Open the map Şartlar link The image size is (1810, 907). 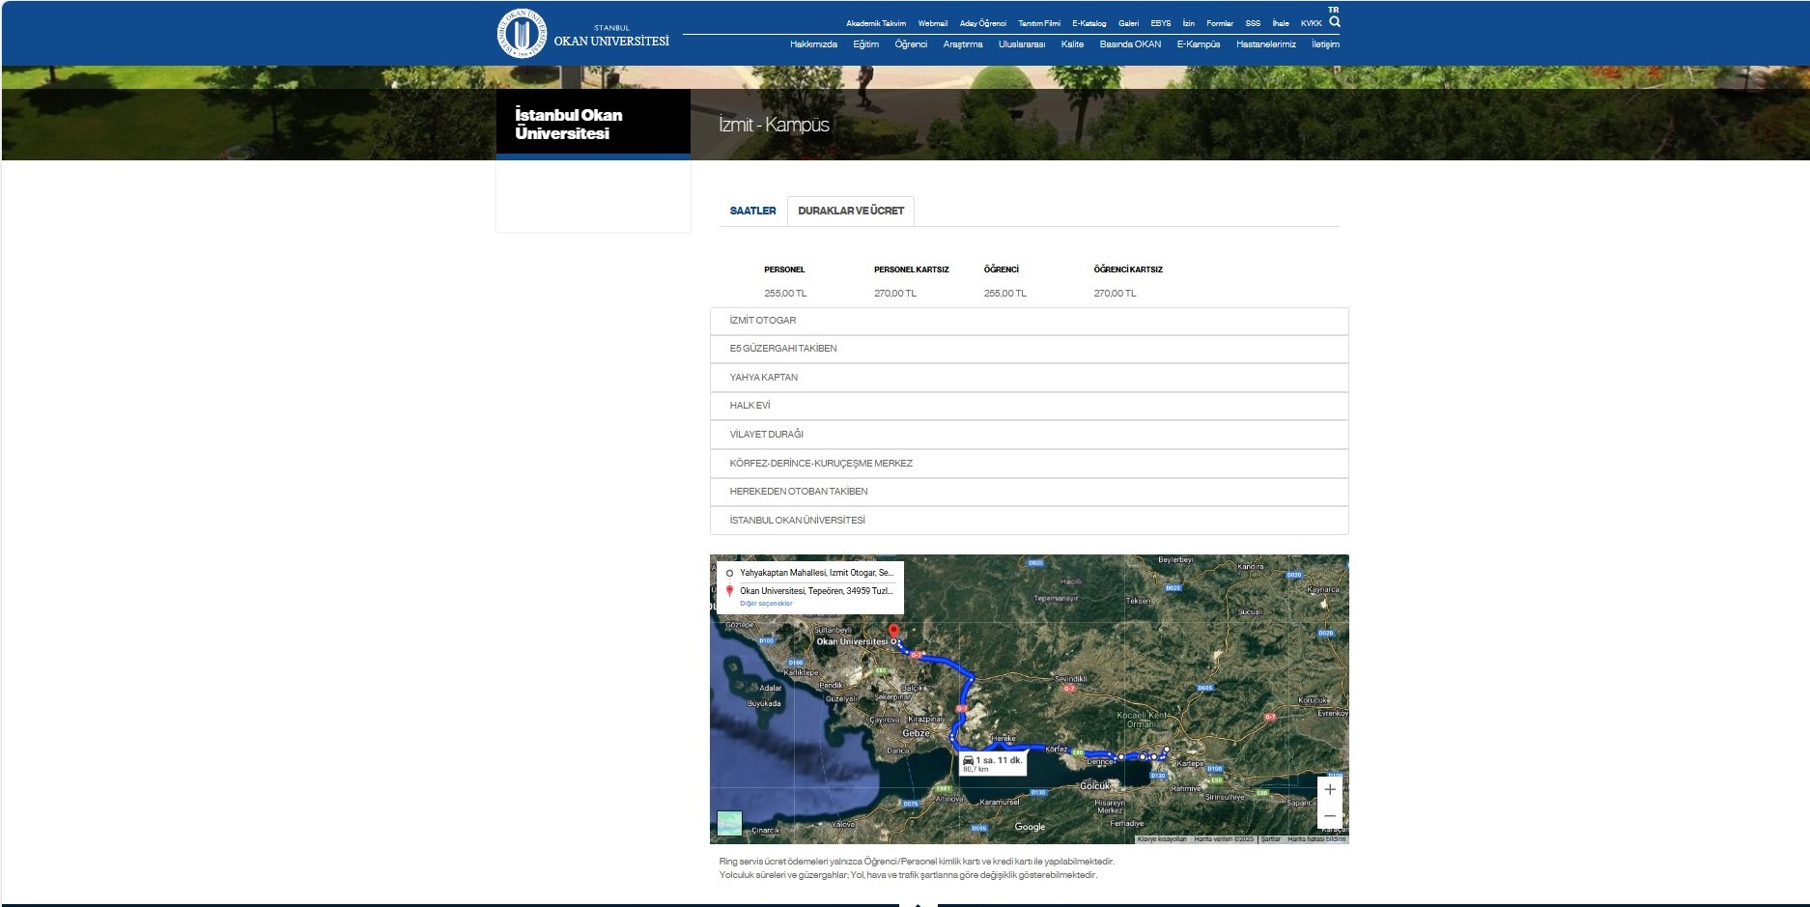click(x=1270, y=839)
